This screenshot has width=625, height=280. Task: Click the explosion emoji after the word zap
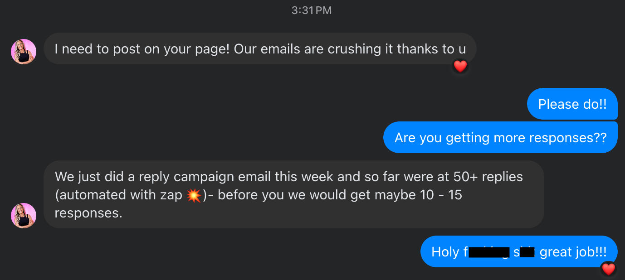[194, 195]
